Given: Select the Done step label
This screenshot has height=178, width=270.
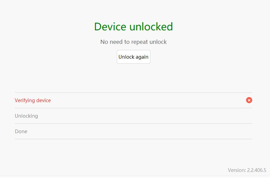Looking at the screenshot, I should [21, 131].
